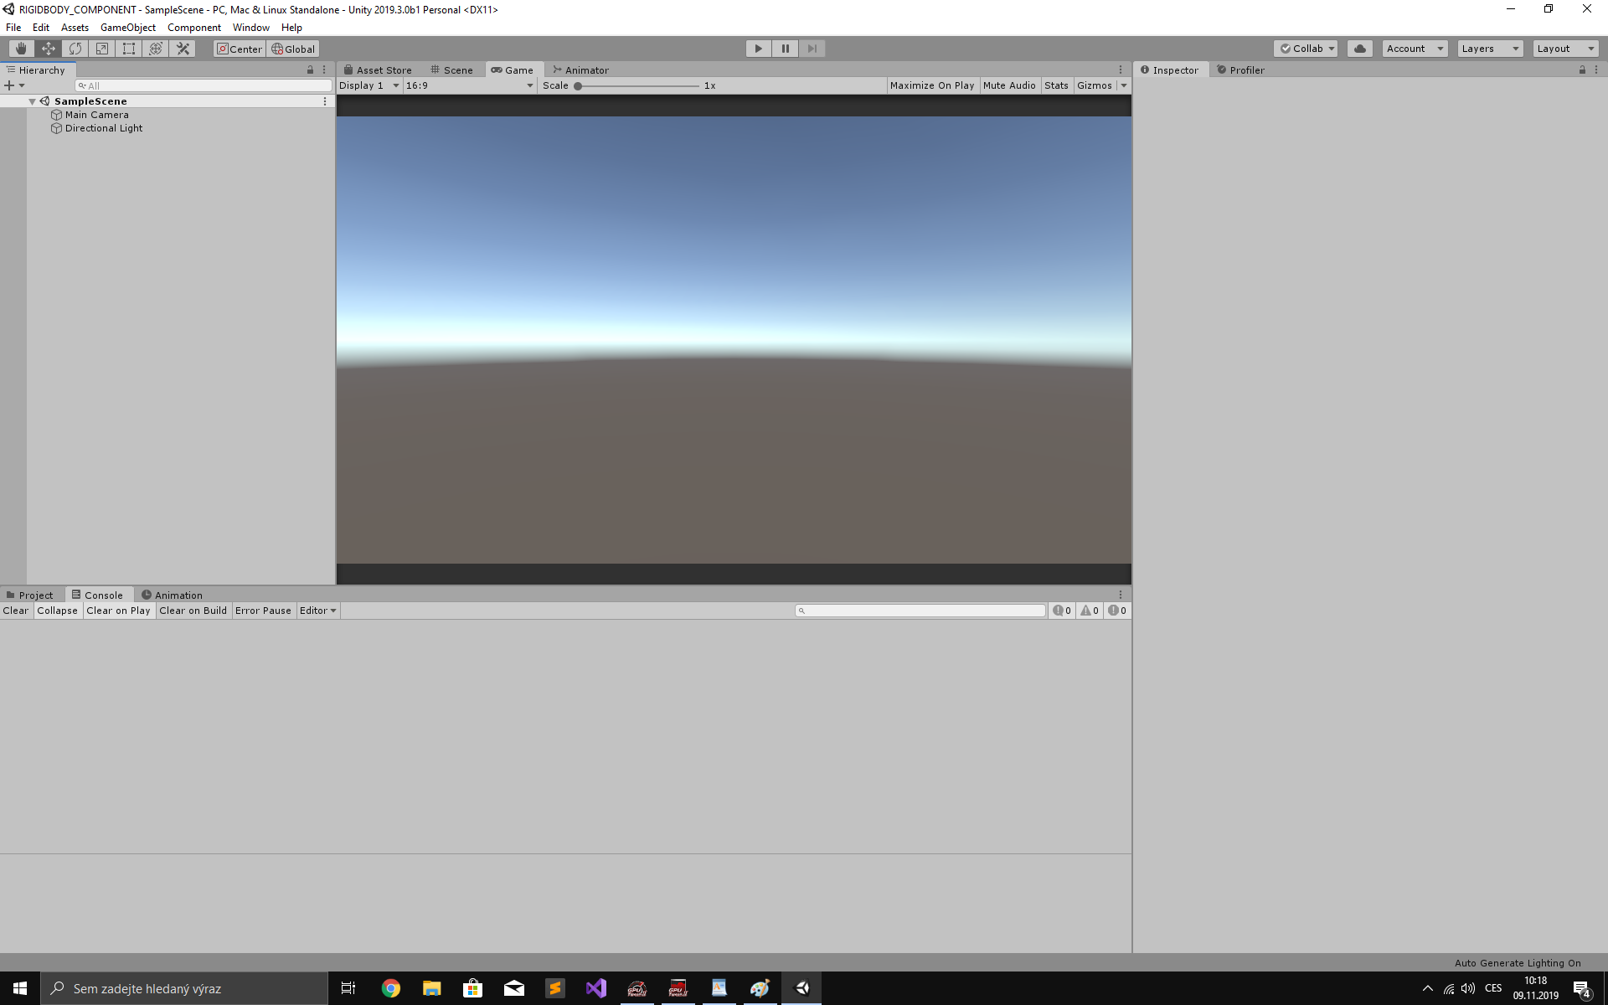Click the Rect Transform tool icon
The height and width of the screenshot is (1005, 1608).
[x=128, y=49]
